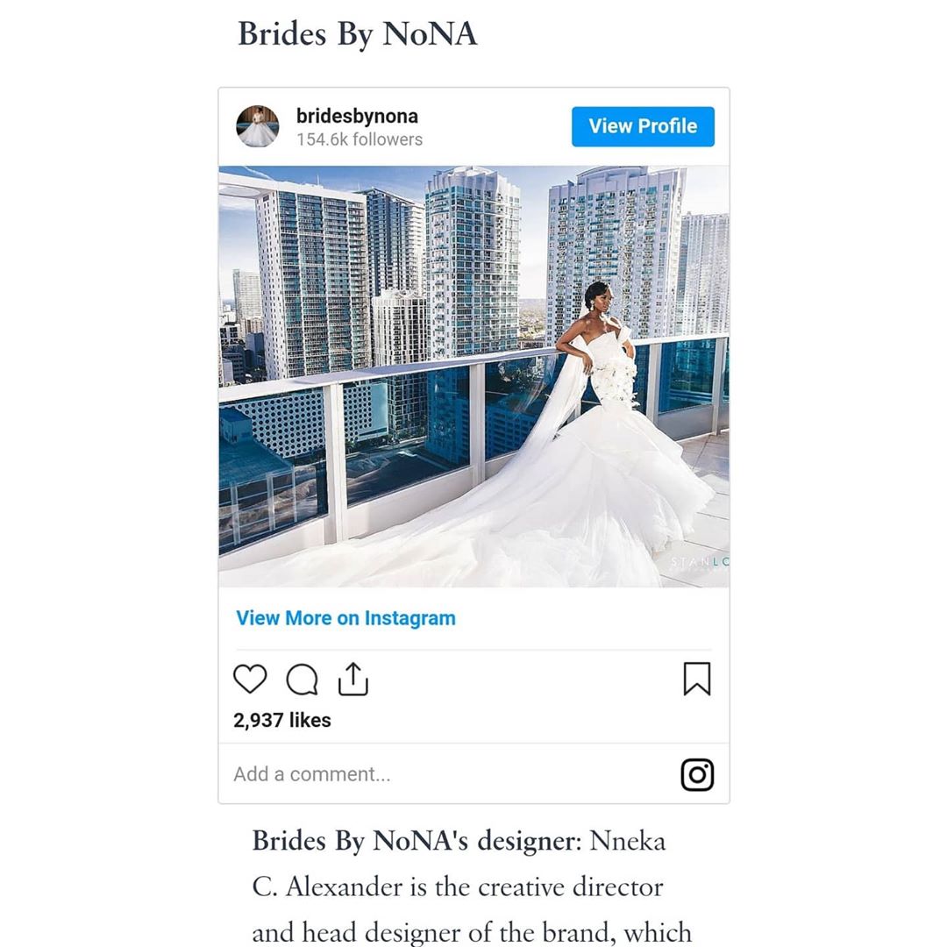Image resolution: width=947 pixels, height=947 pixels.
Task: Click the Brides By NoNA heading
Action: (x=358, y=34)
